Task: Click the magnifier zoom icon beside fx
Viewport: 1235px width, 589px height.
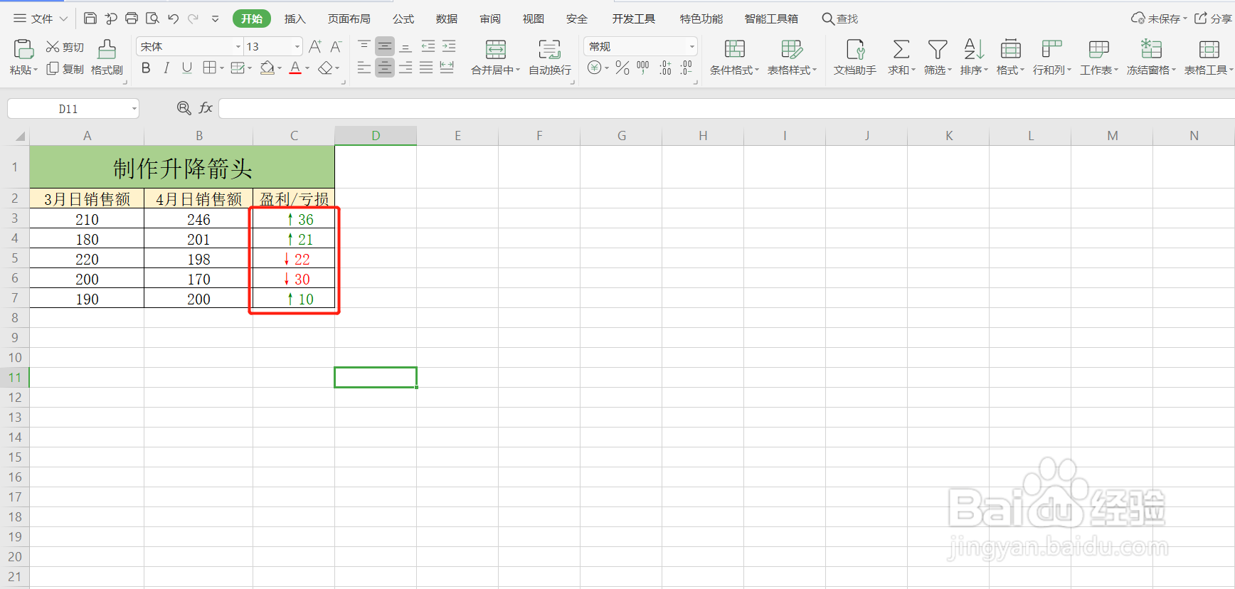Action: click(184, 108)
